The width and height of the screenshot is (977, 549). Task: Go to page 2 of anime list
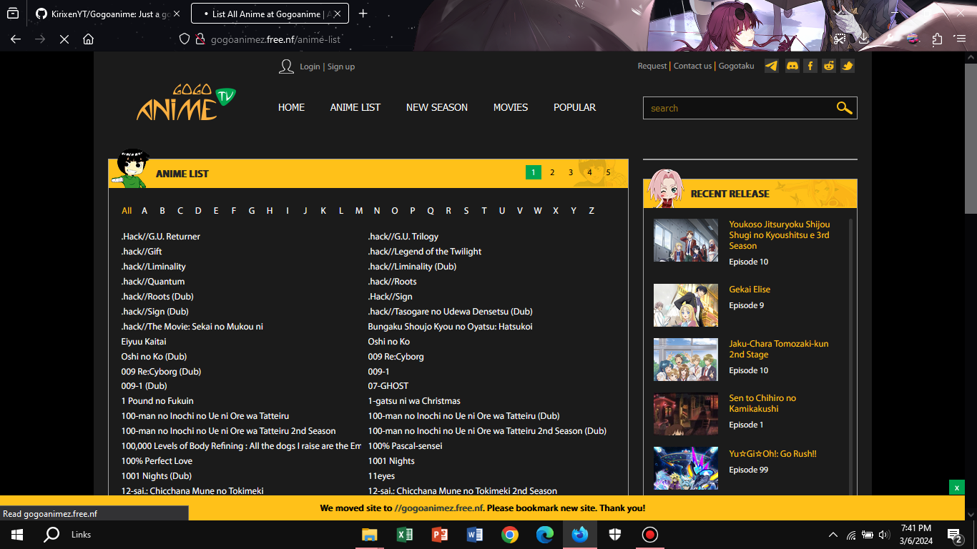pyautogui.click(x=552, y=172)
